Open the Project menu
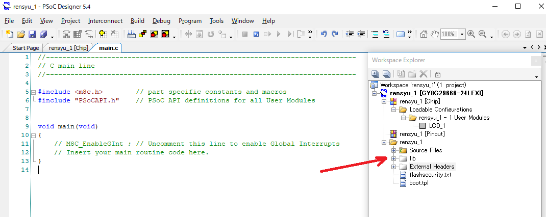Image resolution: width=546 pixels, height=217 pixels. click(x=71, y=21)
